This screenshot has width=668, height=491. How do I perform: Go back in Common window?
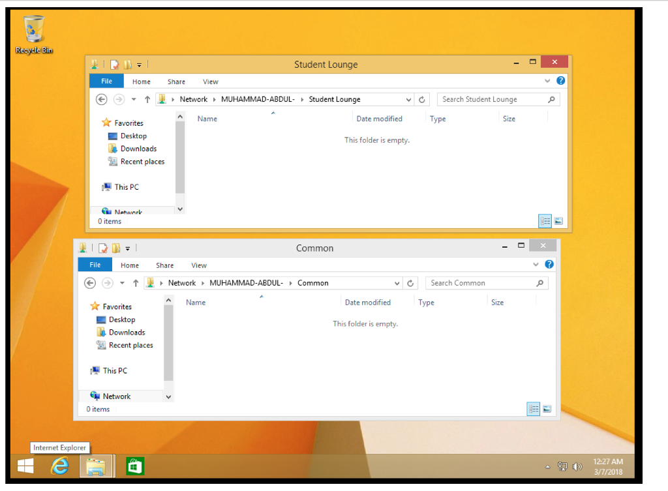click(x=90, y=283)
